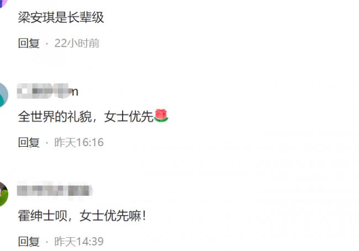Open the blurred username ending in n
This screenshot has width=359, height=251.
(48, 91)
